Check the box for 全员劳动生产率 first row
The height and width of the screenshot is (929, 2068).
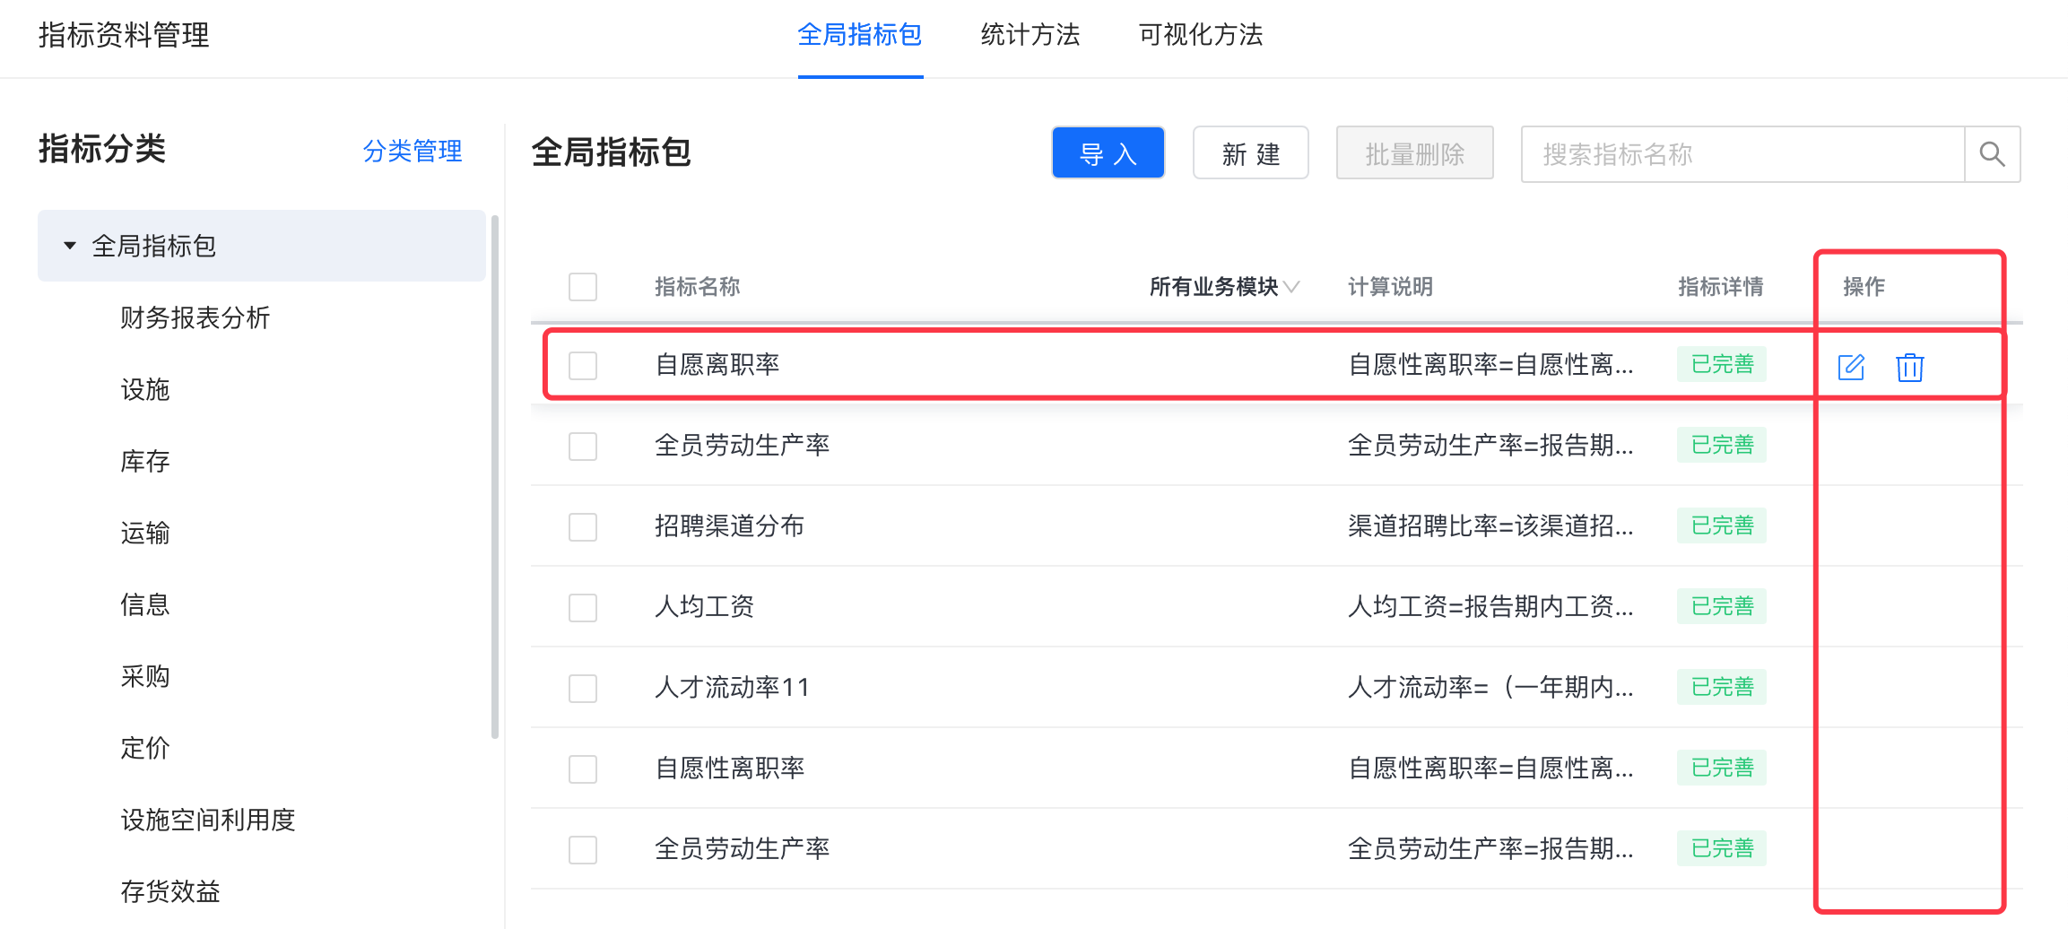click(583, 446)
